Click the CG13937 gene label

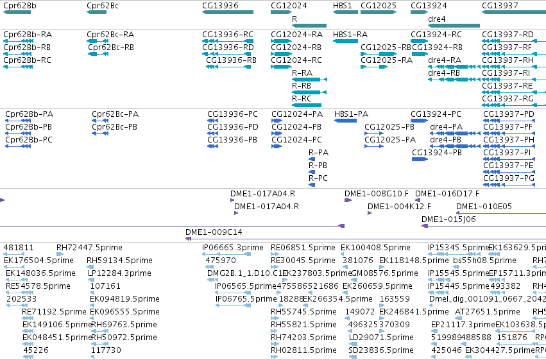coord(500,6)
